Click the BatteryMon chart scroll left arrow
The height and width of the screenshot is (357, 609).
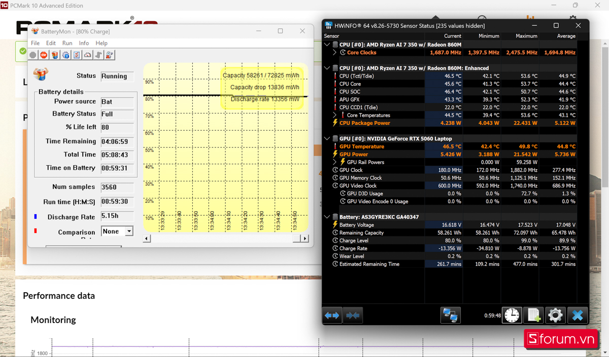(147, 239)
